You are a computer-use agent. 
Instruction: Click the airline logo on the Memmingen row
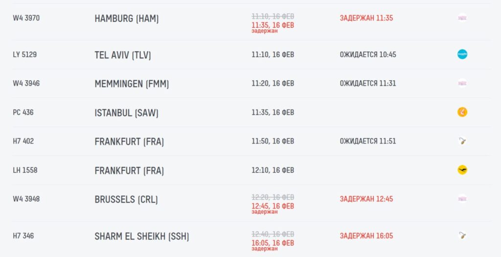click(x=462, y=83)
